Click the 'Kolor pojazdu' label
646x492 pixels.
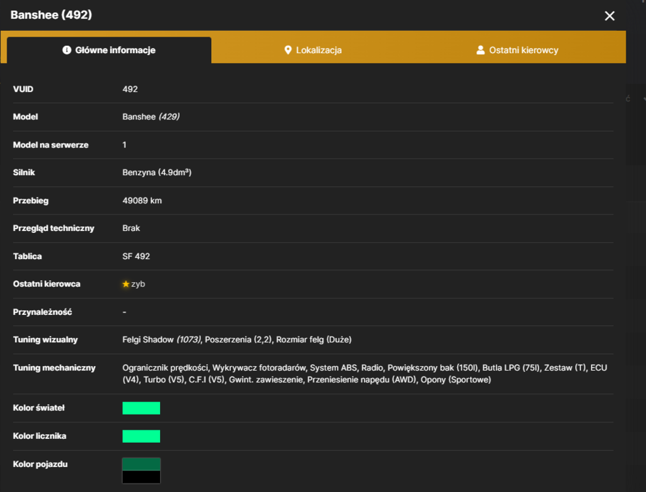pyautogui.click(x=41, y=464)
